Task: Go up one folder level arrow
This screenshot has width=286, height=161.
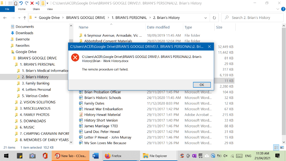Action: coord(25,18)
